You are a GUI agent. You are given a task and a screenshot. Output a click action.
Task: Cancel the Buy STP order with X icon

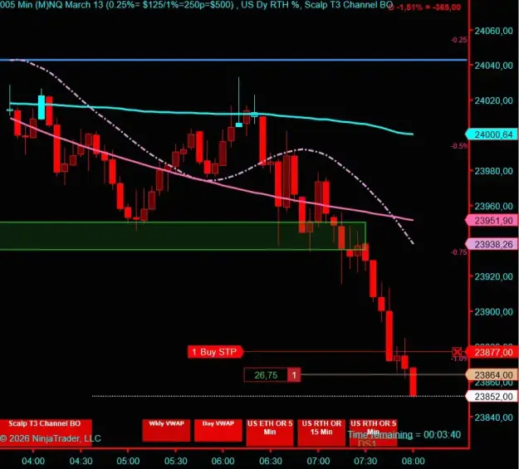click(x=457, y=352)
